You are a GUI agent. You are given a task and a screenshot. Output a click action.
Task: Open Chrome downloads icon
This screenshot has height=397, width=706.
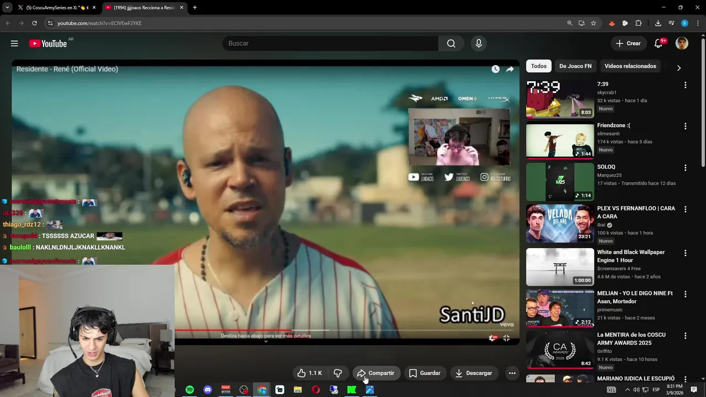tap(658, 23)
